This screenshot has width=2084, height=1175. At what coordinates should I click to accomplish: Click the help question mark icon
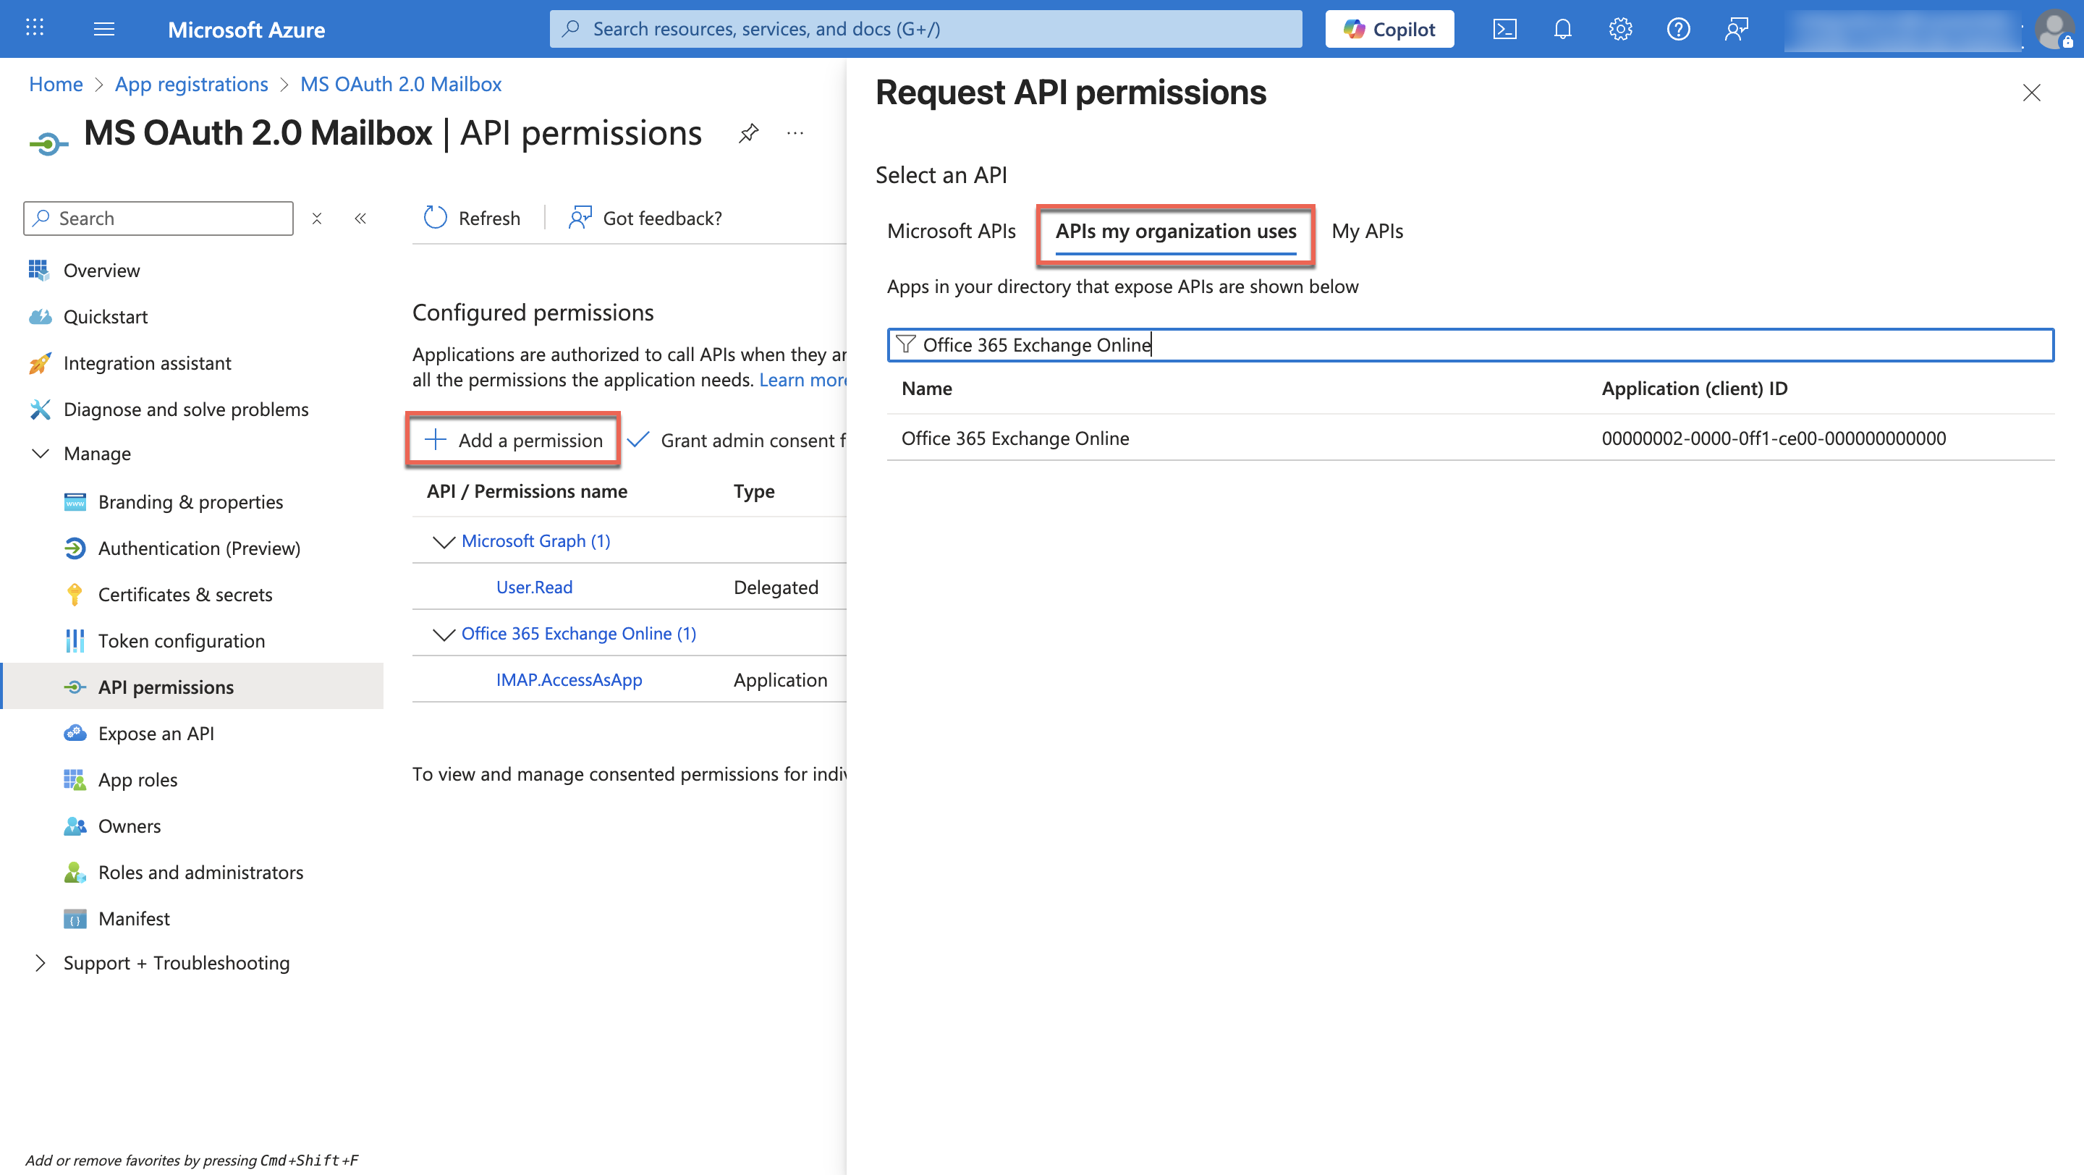(x=1678, y=29)
